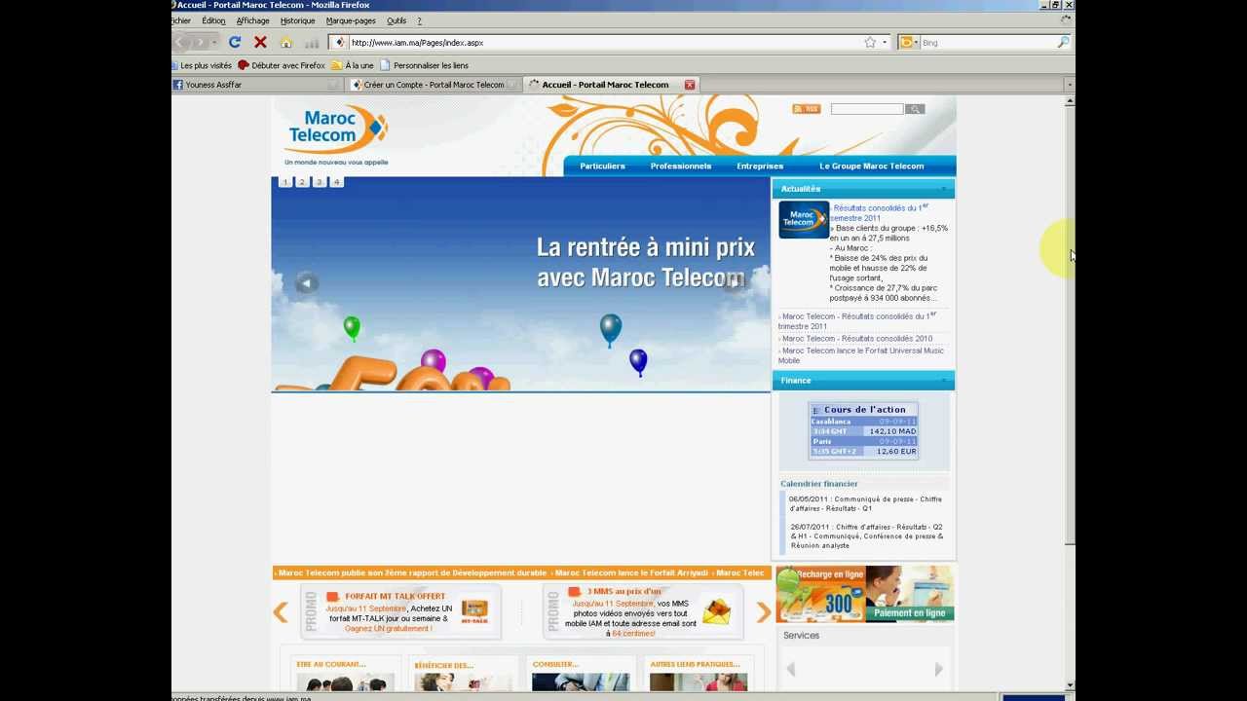Open the Professionnels navigation tab

(x=681, y=166)
